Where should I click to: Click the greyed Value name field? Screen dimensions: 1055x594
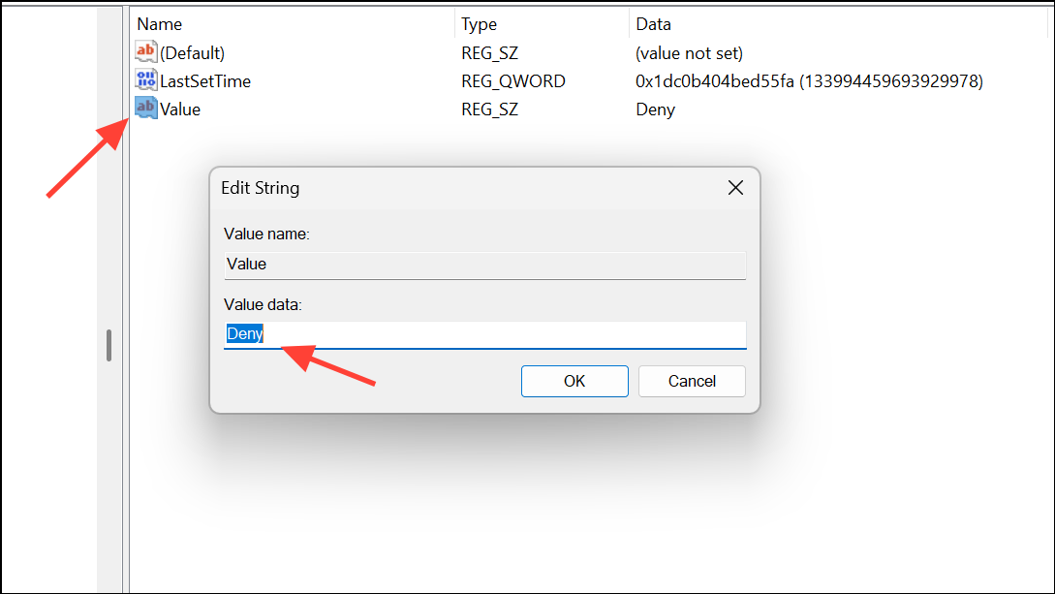point(485,266)
